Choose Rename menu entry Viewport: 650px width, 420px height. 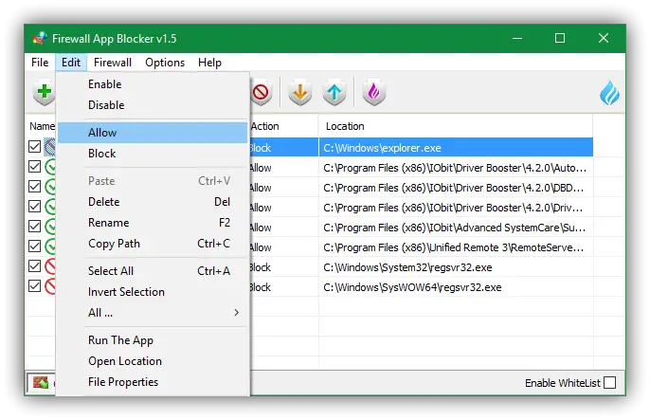pos(153,223)
